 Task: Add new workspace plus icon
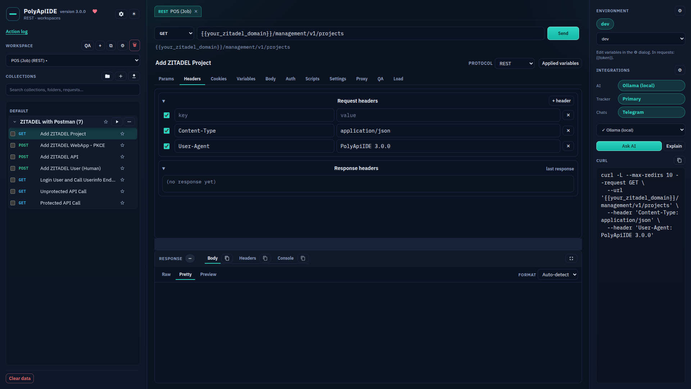[x=100, y=46]
